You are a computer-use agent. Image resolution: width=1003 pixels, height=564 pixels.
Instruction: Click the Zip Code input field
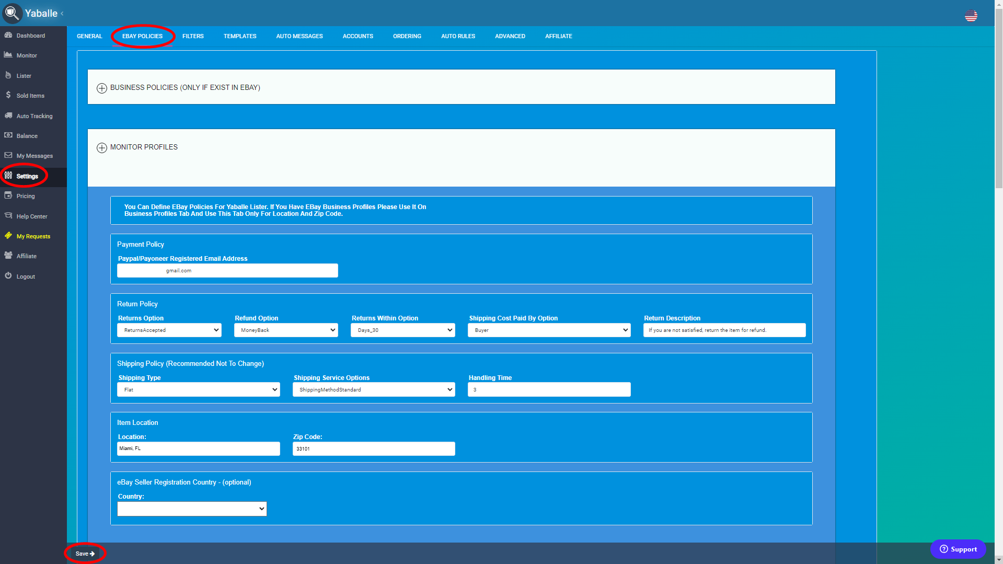pos(374,449)
